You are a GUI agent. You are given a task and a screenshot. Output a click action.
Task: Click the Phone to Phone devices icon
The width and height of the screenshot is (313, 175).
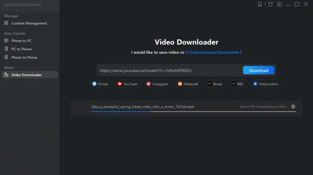(6, 57)
